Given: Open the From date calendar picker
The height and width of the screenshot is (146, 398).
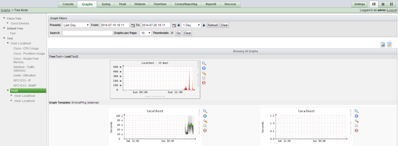Looking at the screenshot, I should pyautogui.click(x=133, y=25).
